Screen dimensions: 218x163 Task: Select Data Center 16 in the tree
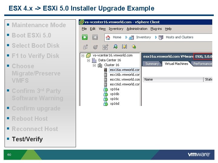click(110, 60)
